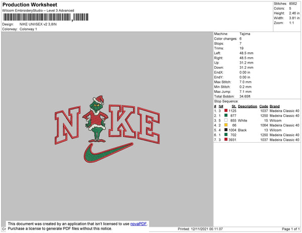Click the Up value '31.2 mm'

coord(246,63)
